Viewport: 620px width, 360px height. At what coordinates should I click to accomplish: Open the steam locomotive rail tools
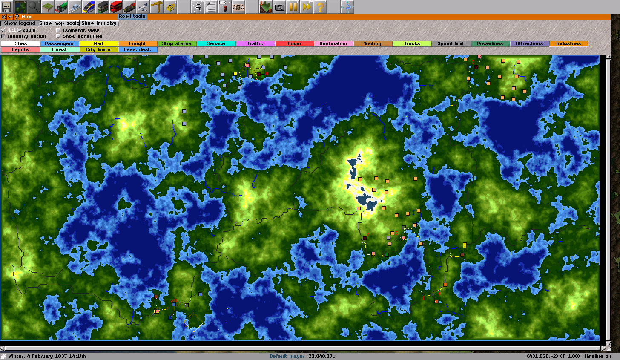(61, 7)
